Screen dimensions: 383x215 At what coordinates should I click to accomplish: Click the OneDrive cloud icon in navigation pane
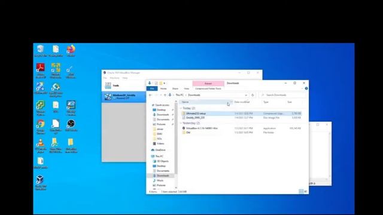153,150
